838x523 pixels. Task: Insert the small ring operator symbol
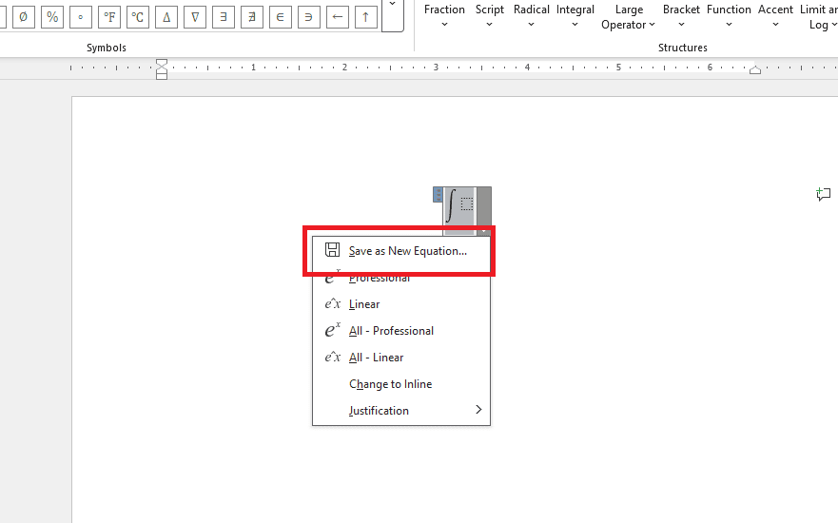[x=80, y=16]
